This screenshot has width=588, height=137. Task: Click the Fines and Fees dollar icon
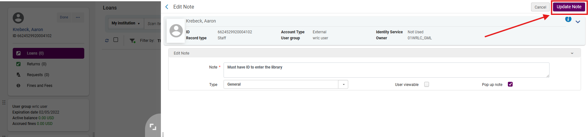[18, 86]
